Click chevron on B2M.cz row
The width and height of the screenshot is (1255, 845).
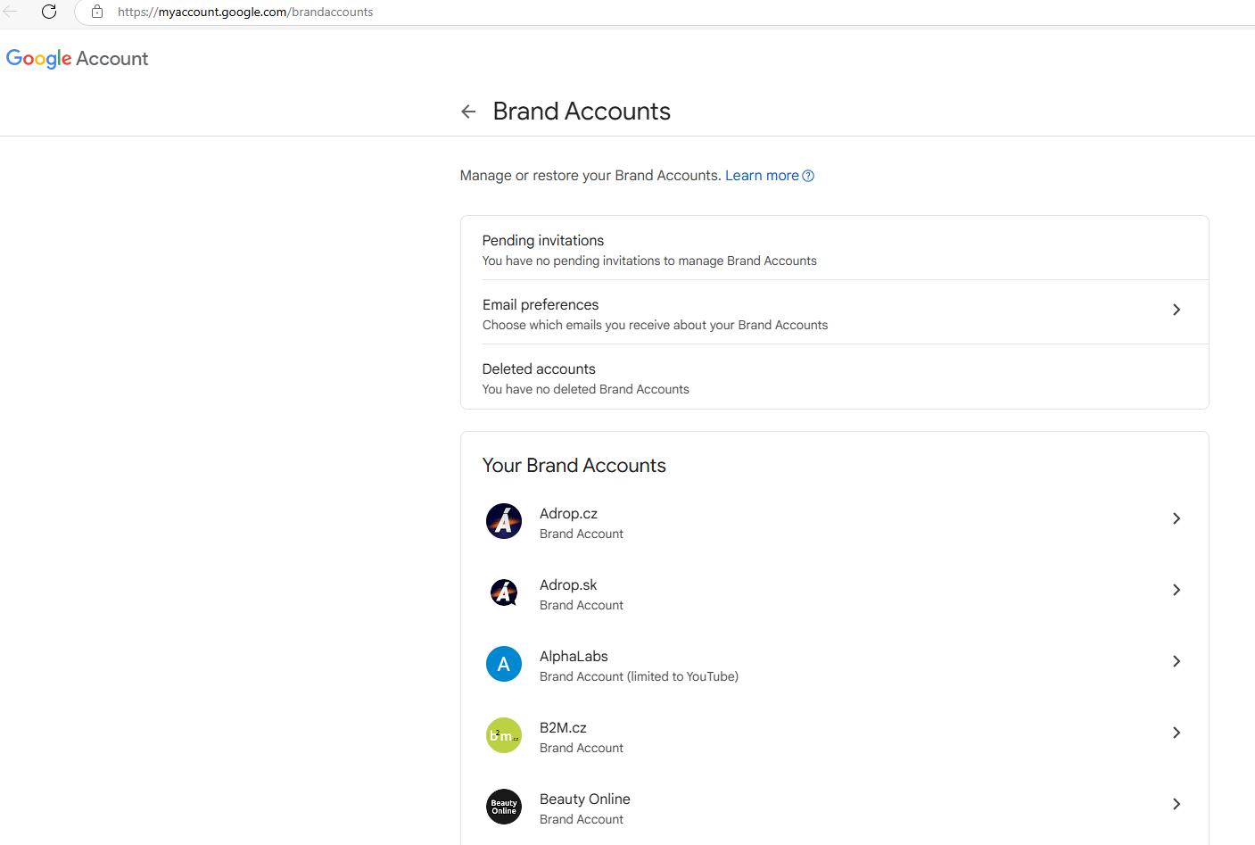click(x=1177, y=733)
